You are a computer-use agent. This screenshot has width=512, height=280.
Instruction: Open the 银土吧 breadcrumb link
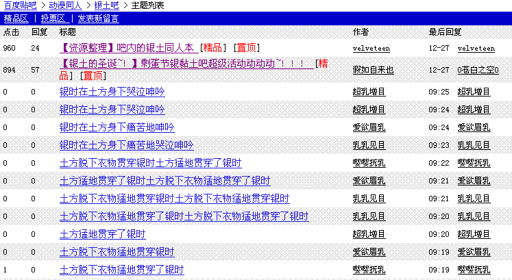(x=106, y=5)
